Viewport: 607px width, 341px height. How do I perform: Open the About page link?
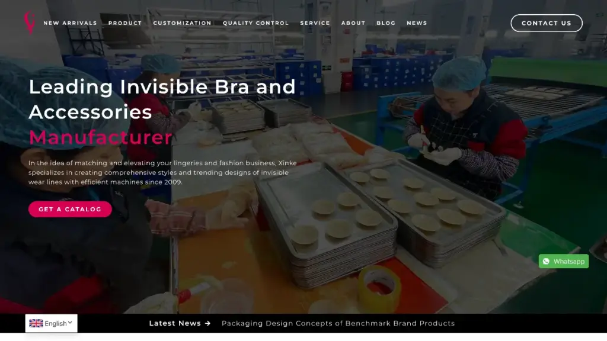(353, 23)
